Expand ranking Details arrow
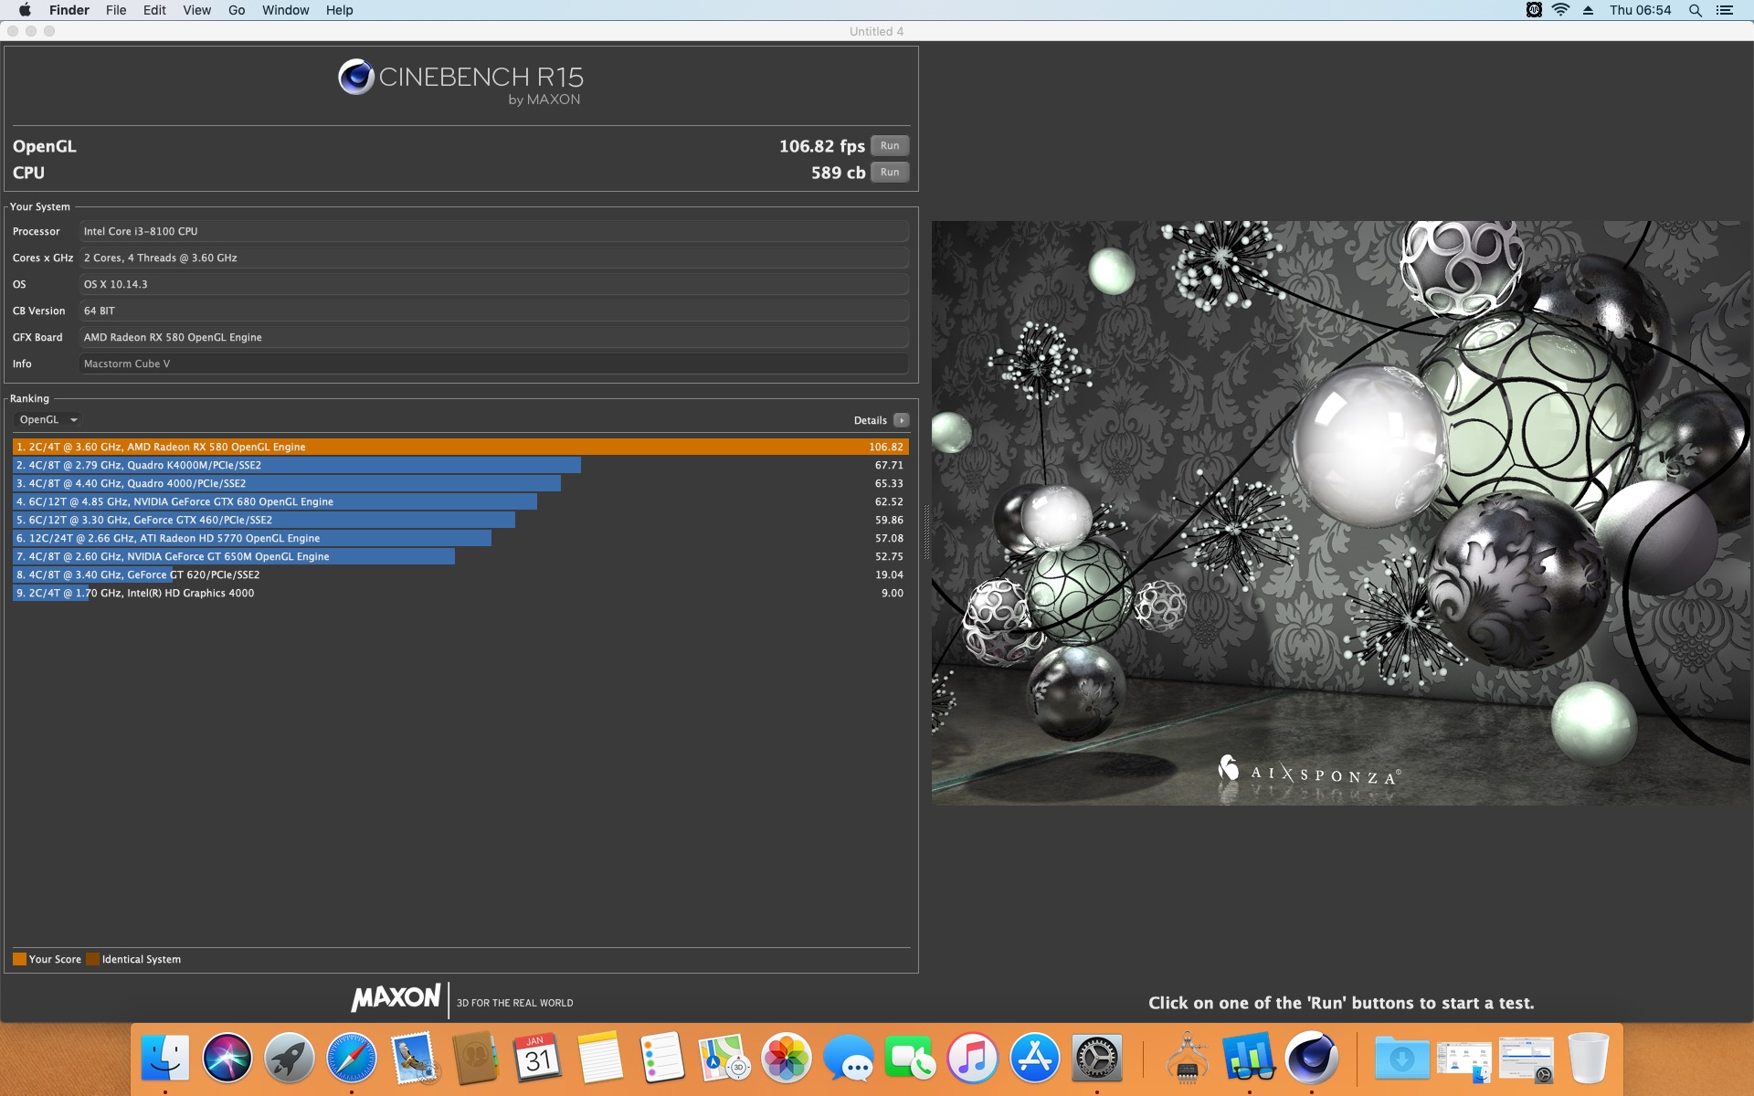 (901, 420)
